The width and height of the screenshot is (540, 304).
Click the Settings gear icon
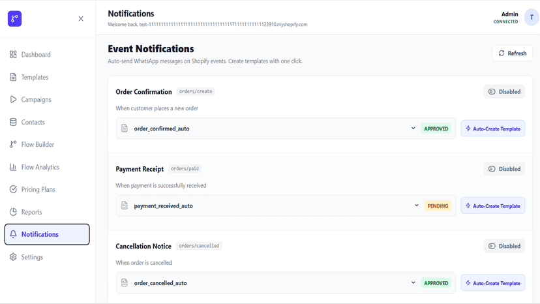13,257
